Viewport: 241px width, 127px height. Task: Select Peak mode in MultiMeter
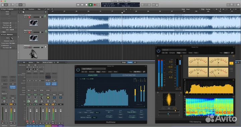tap(94, 117)
